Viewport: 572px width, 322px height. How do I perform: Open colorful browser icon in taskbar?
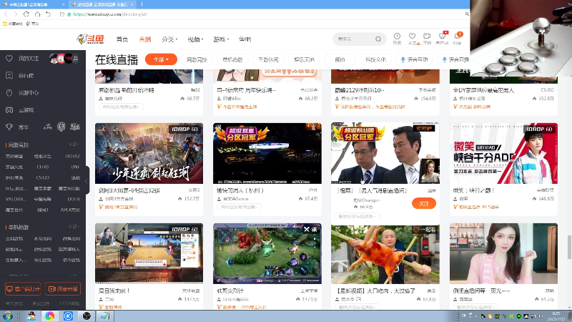pyautogui.click(x=50, y=316)
